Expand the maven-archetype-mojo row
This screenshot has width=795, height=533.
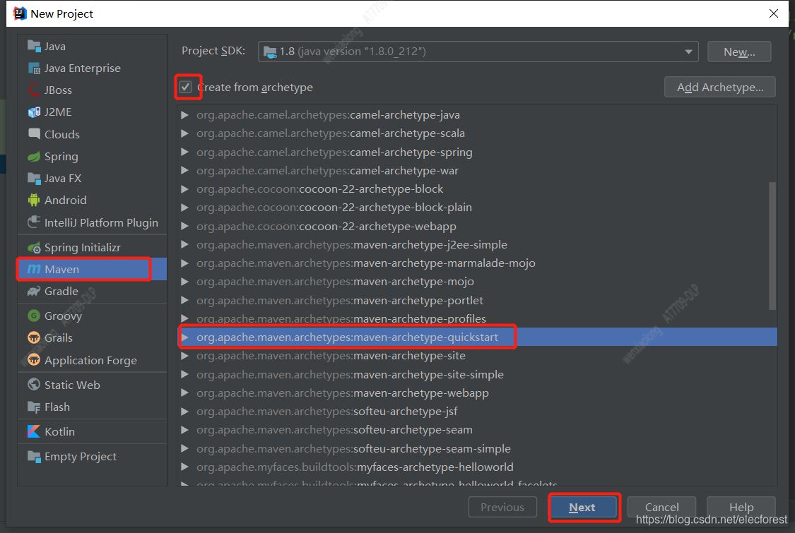pyautogui.click(x=184, y=282)
